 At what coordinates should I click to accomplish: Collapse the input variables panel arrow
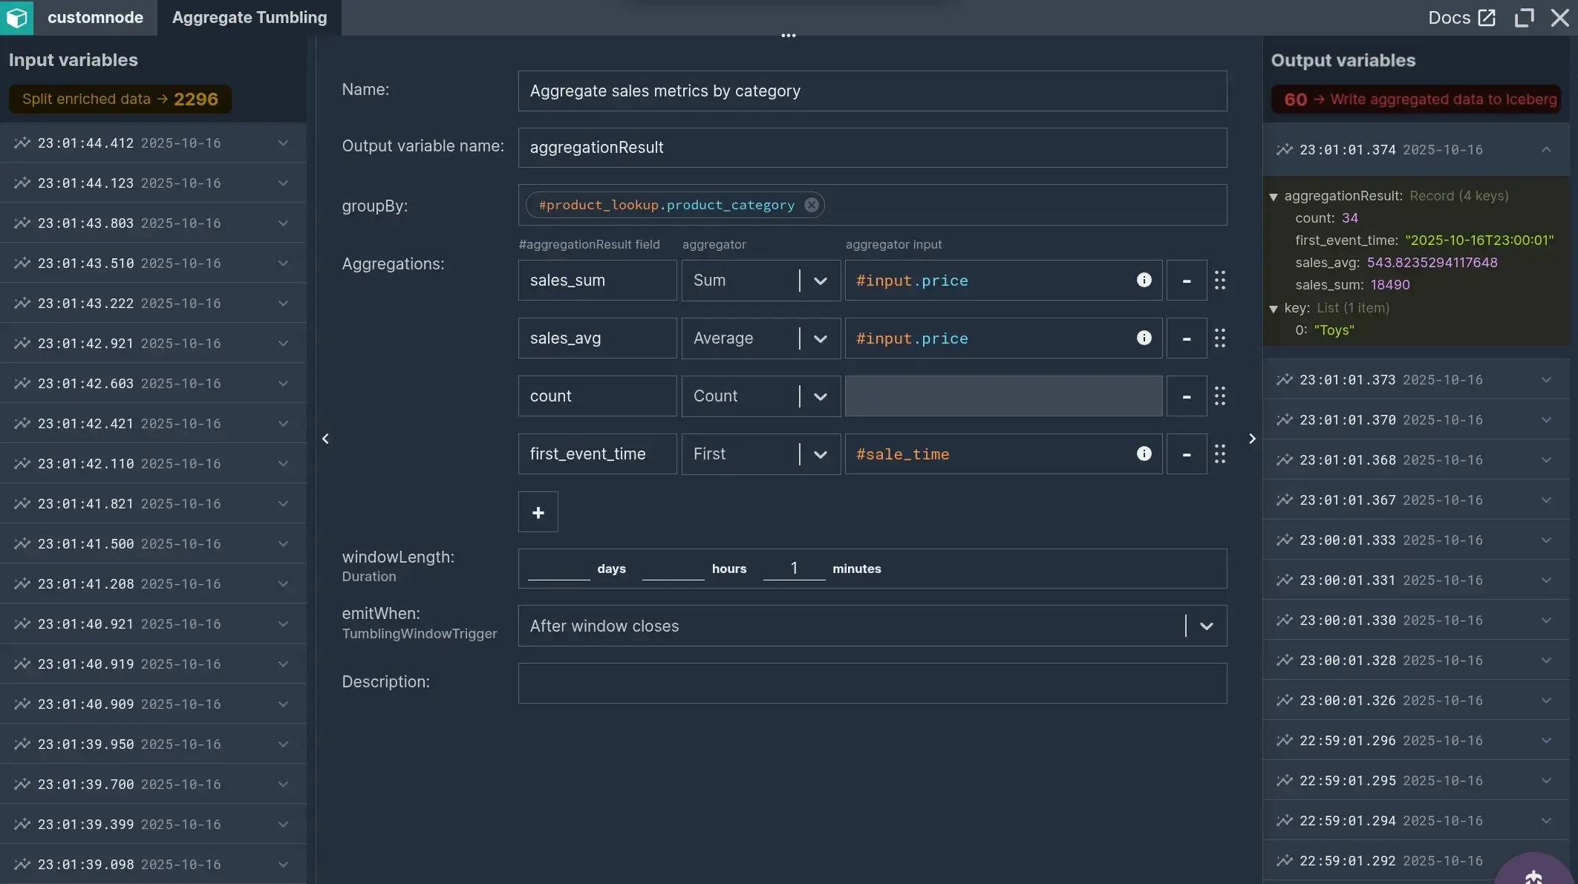point(325,439)
